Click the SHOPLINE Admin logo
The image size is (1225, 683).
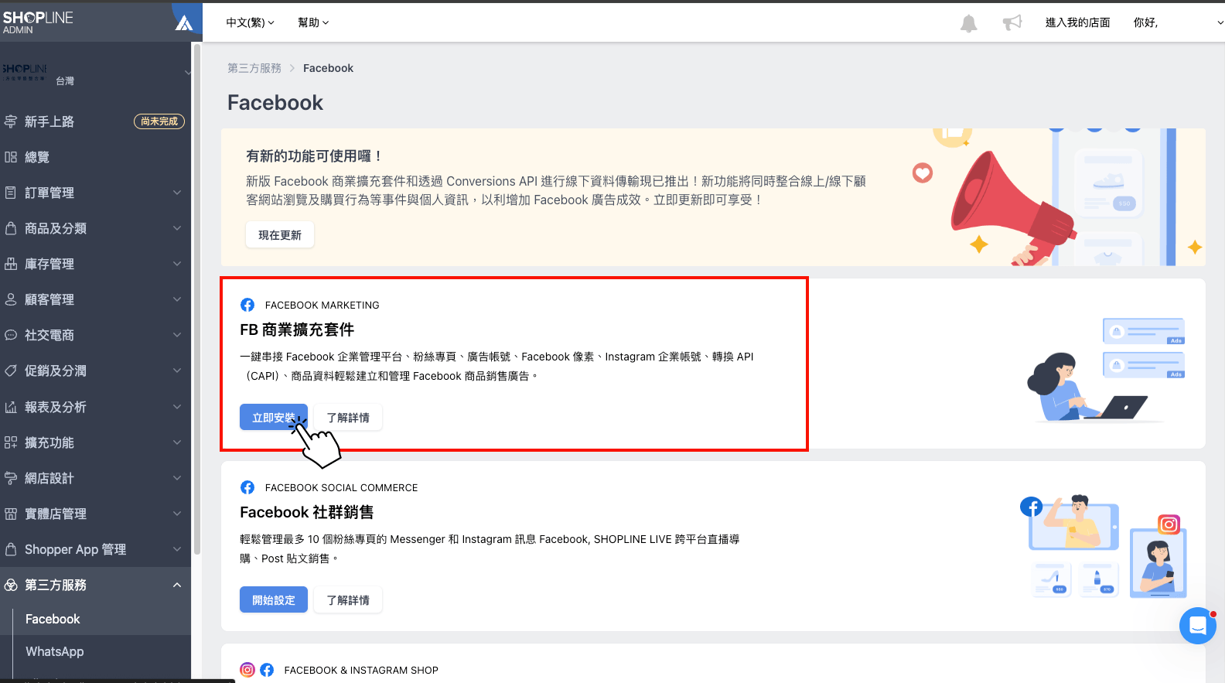38,22
